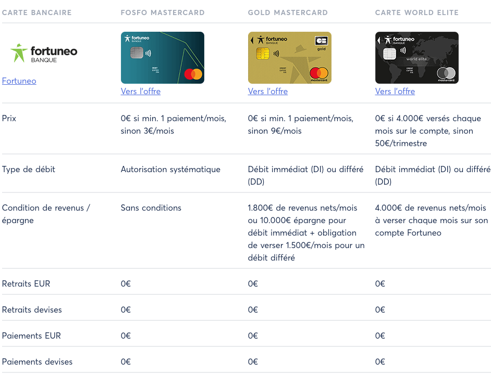Select the Fosfo Mastercard column header
Screen dimensions: 491x375
pyautogui.click(x=163, y=12)
